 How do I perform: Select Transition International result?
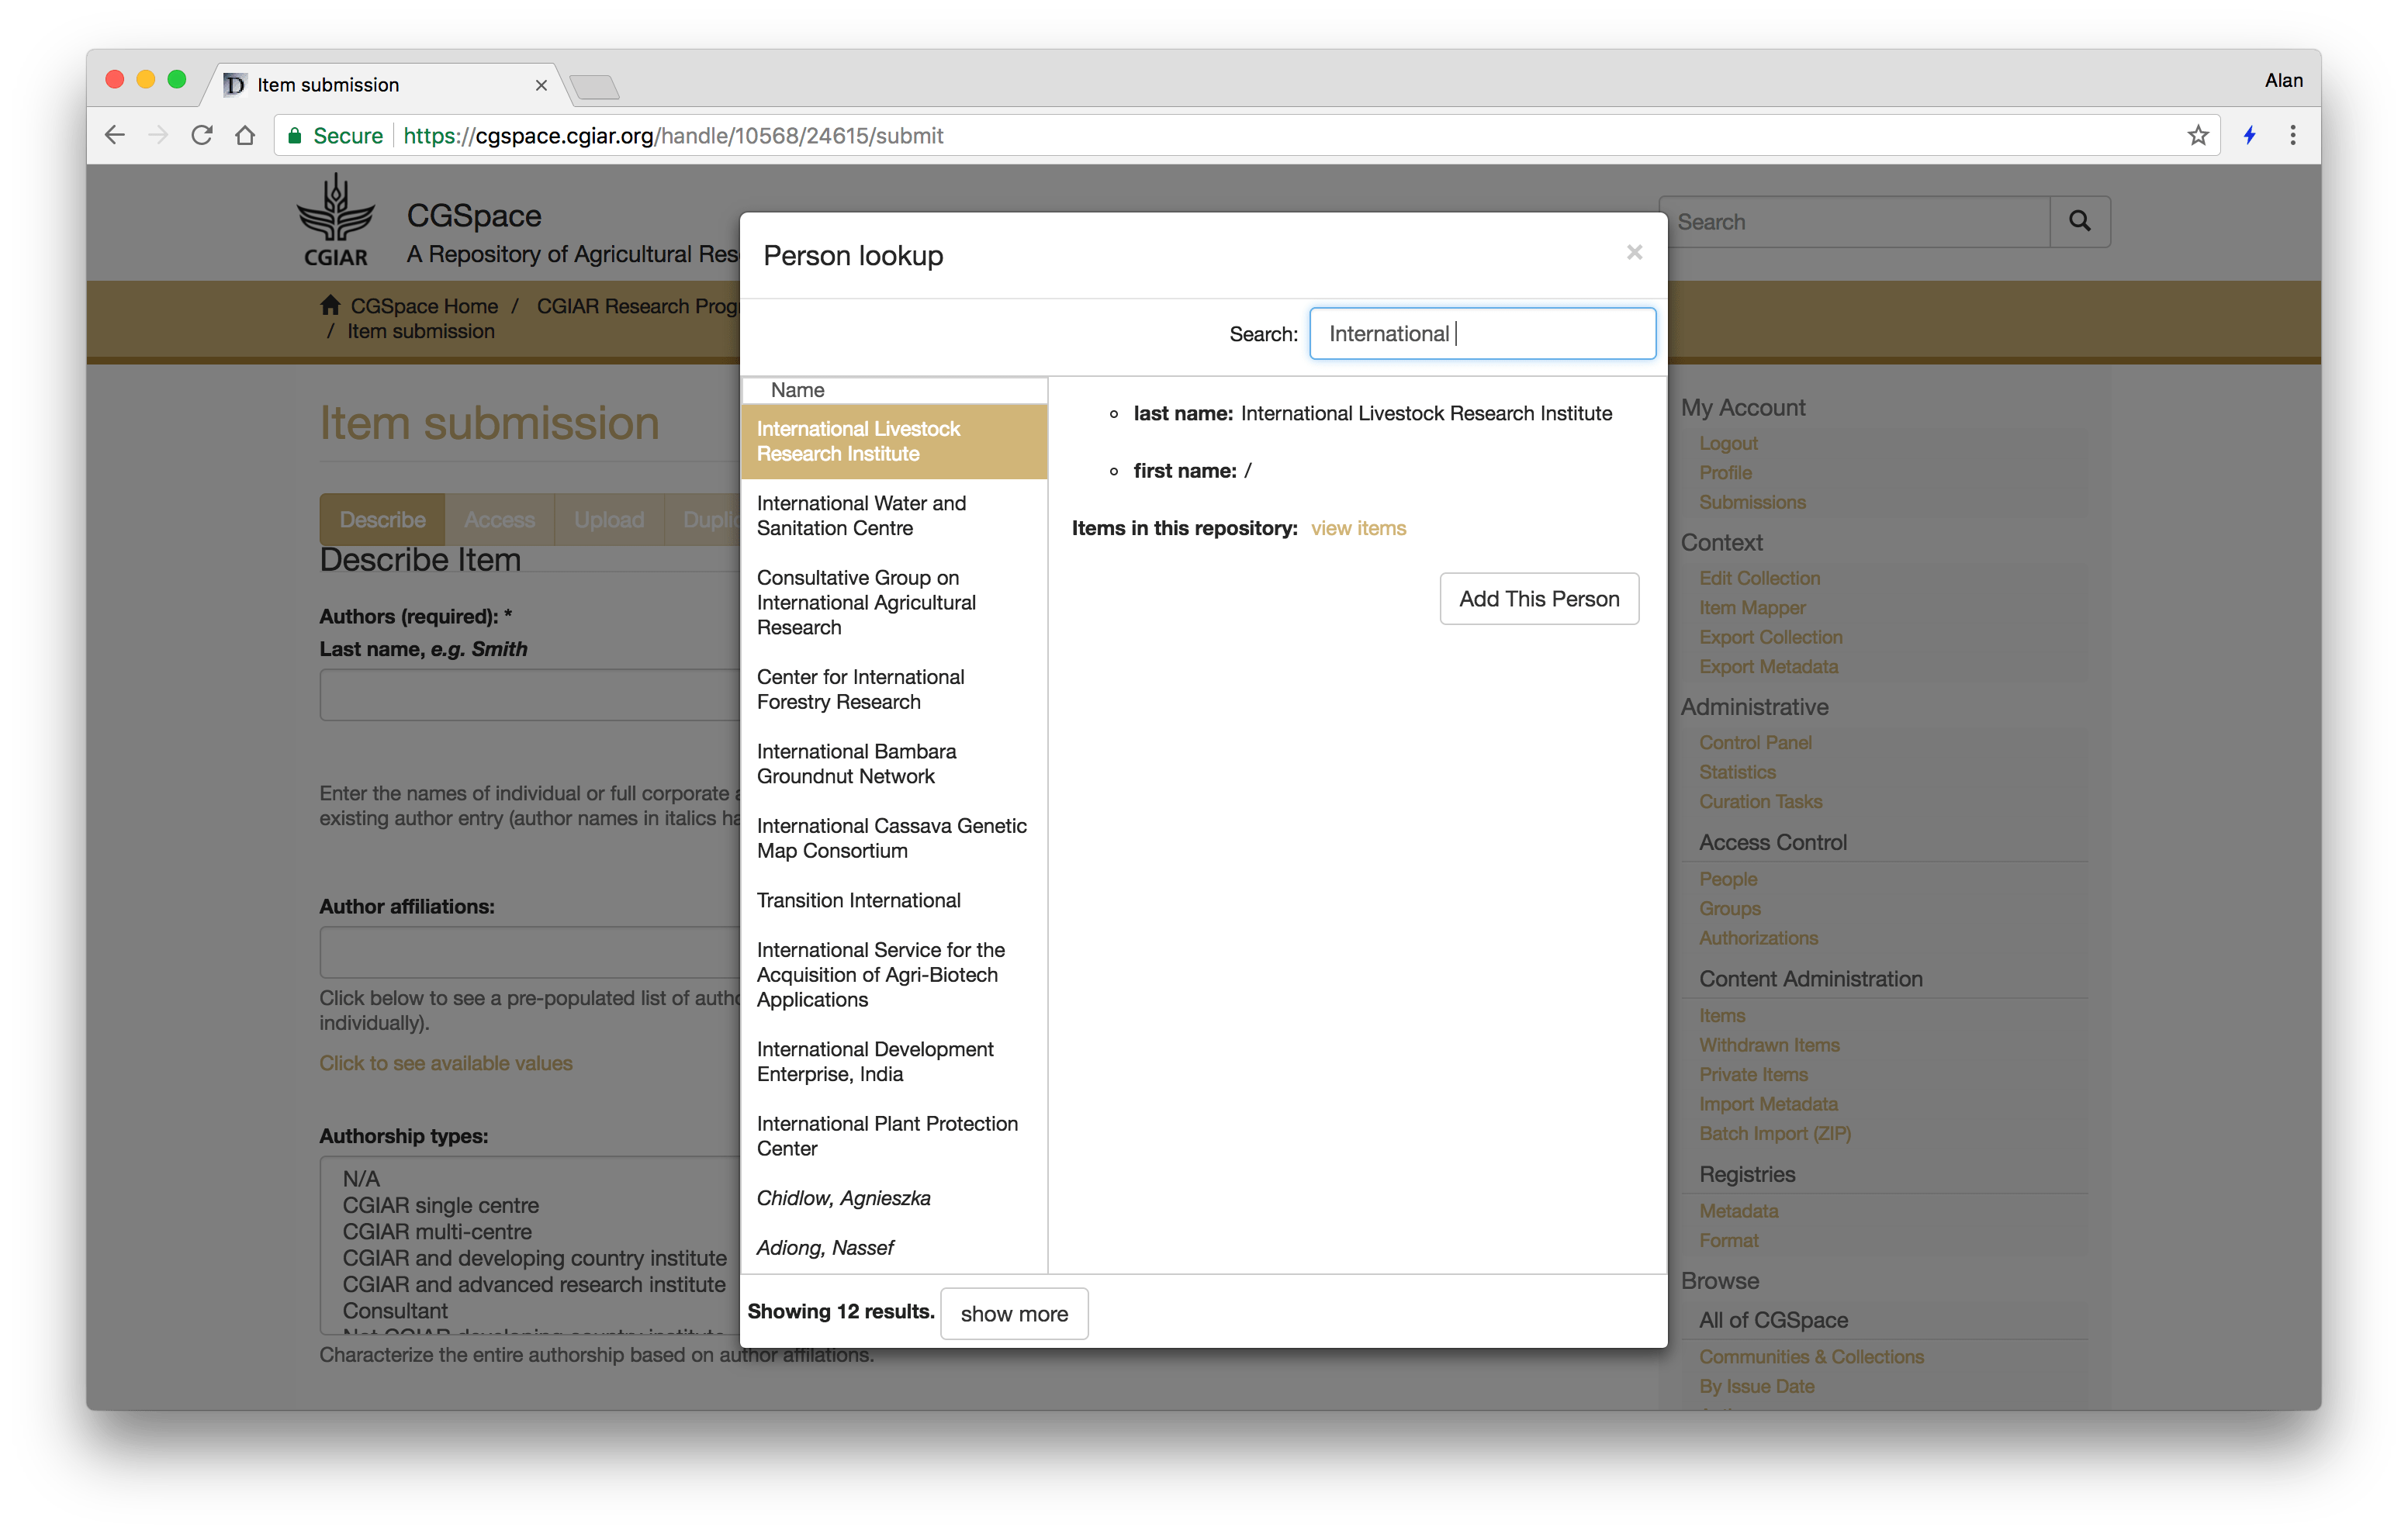pyautogui.click(x=894, y=900)
